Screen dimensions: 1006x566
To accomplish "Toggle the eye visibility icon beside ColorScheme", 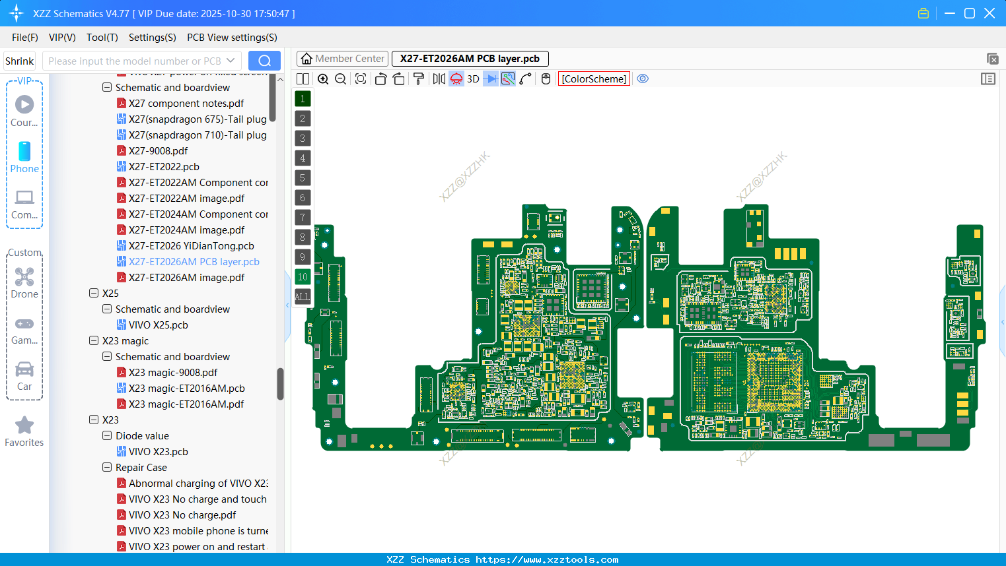I will [x=643, y=79].
